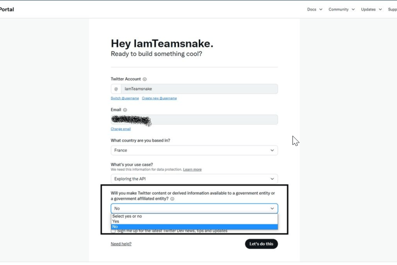The image size is (397, 265).
Task: Click the Create new @username link
Action: point(159,98)
